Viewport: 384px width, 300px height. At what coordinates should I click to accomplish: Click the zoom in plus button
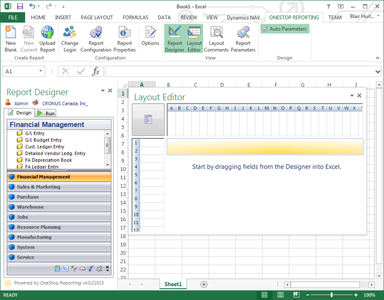pos(356,295)
